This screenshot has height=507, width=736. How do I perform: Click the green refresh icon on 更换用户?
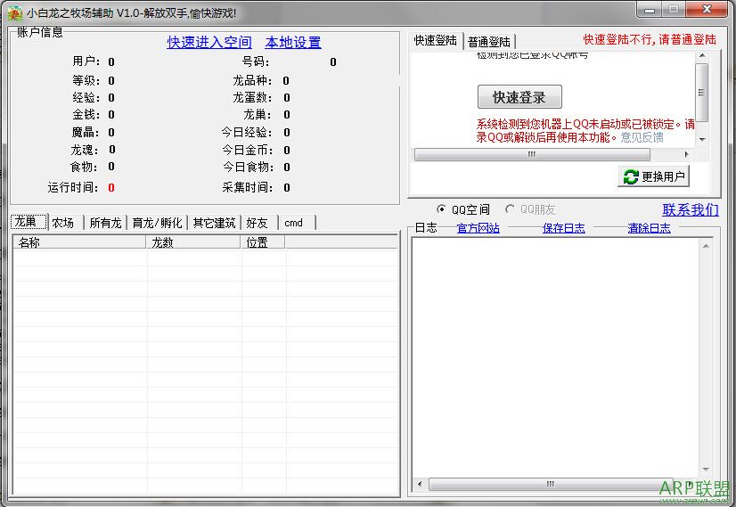pos(631,176)
